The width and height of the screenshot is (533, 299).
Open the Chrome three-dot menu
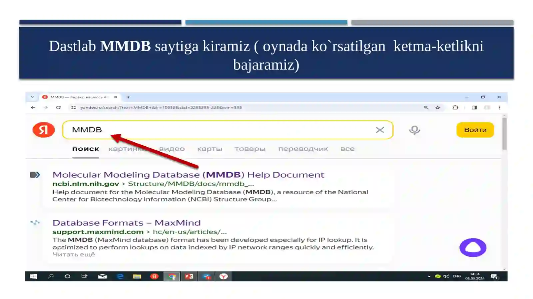(499, 107)
